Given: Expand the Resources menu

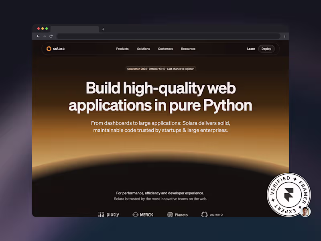Looking at the screenshot, I should [188, 49].
